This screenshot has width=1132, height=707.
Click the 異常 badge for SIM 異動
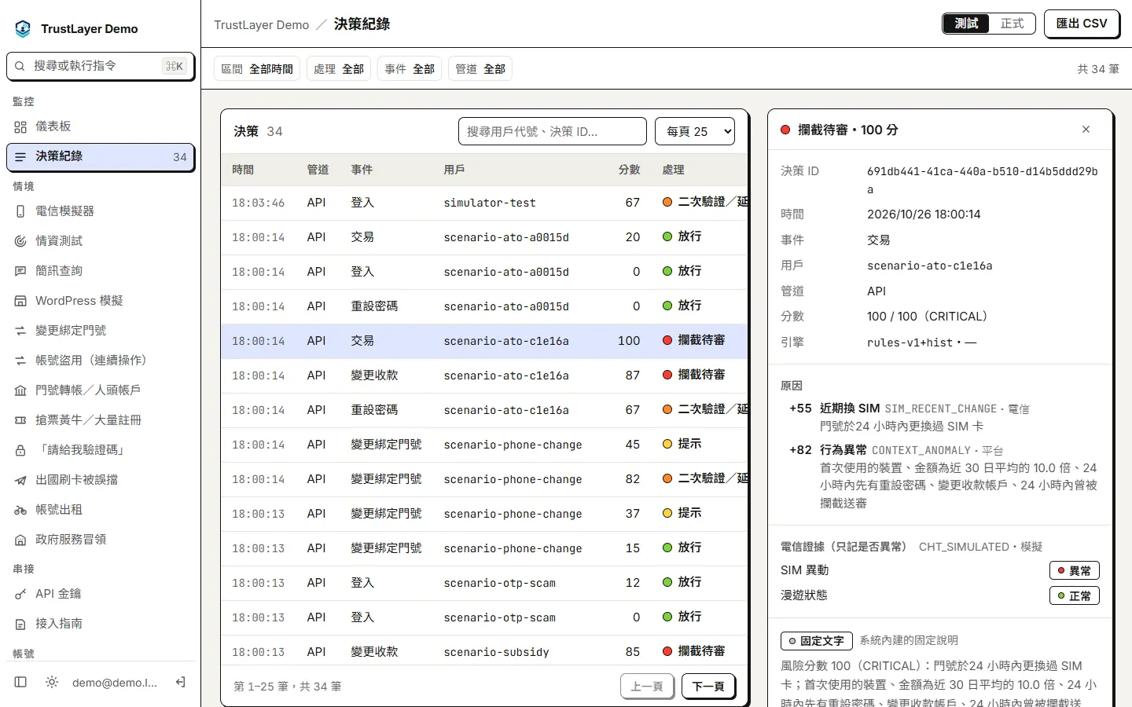coord(1075,570)
